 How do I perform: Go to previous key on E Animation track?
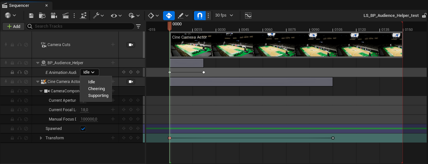[124, 72]
